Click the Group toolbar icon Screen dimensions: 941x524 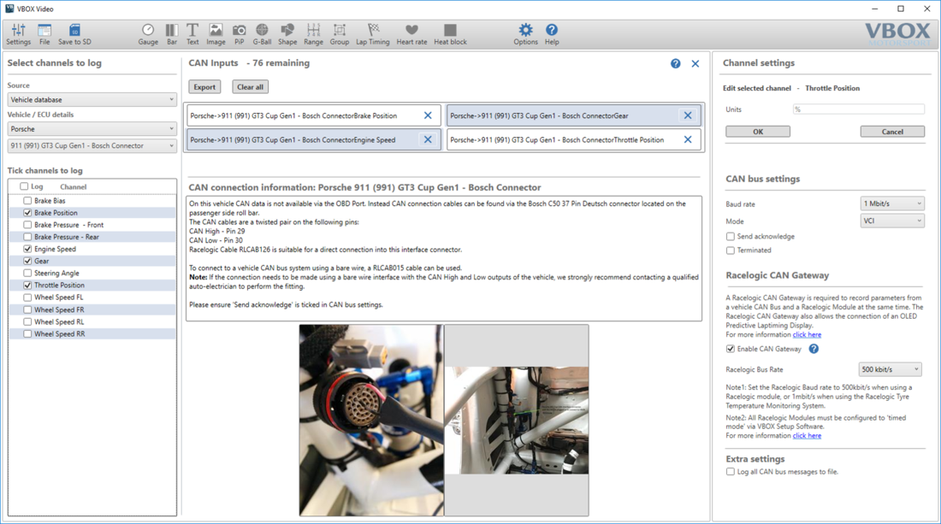click(x=339, y=35)
